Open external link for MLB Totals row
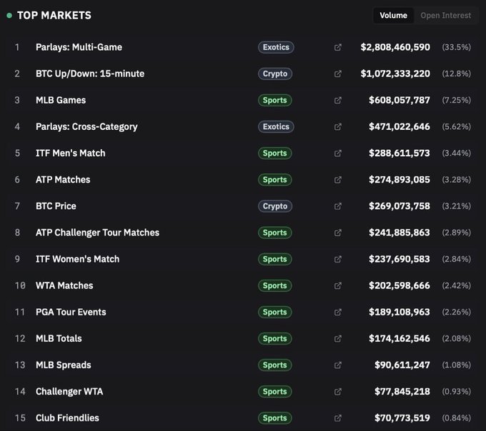 pos(338,338)
